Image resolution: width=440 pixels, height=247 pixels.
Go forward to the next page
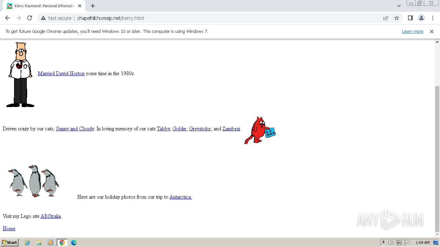(19, 18)
